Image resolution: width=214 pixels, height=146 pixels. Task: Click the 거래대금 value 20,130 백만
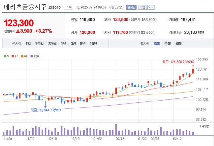[194, 33]
